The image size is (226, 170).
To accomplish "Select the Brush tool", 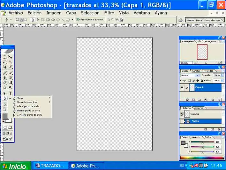I will pos(10,73).
